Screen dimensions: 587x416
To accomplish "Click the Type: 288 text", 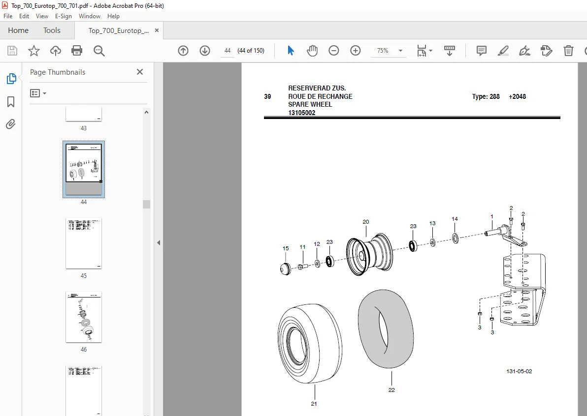I will (x=486, y=96).
